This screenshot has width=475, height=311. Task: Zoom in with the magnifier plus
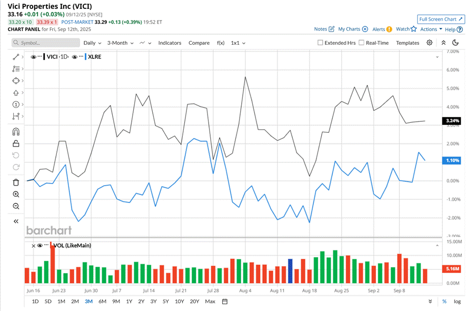coord(16,195)
